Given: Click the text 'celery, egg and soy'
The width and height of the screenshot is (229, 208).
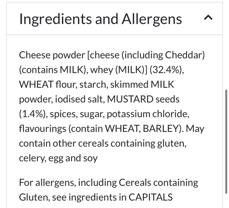Looking at the screenshot, I should pyautogui.click(x=58, y=158).
